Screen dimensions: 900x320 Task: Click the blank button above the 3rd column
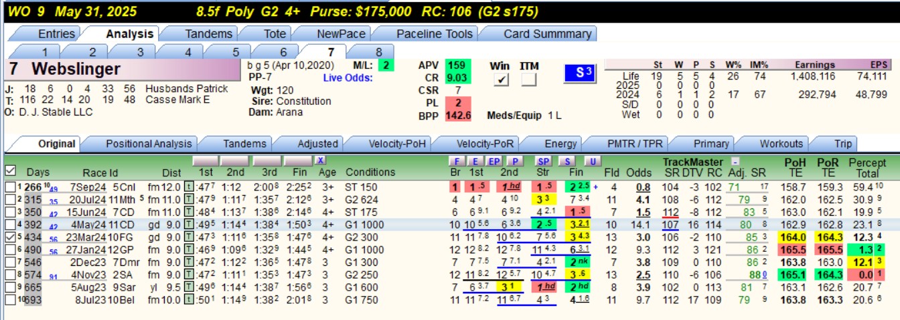(267, 161)
